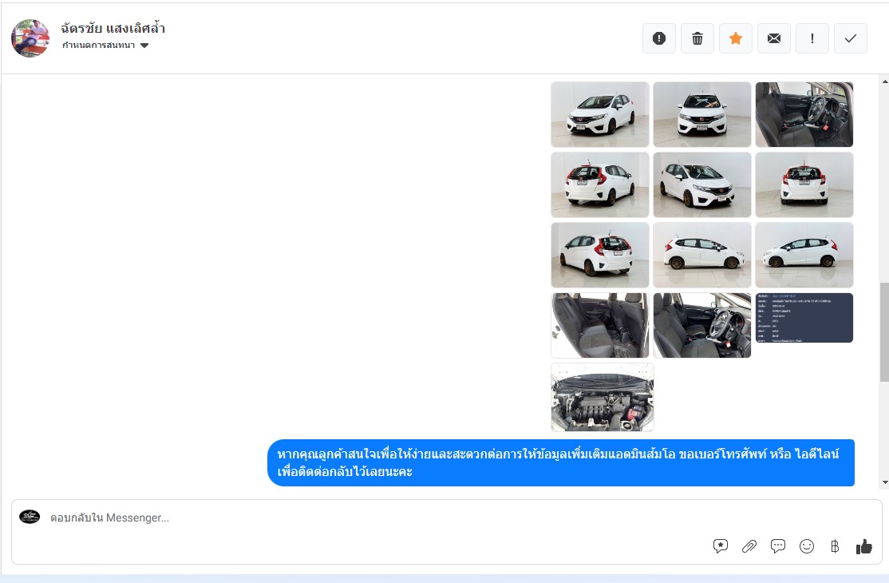
Task: Click the spam report icon button
Action: click(x=659, y=38)
